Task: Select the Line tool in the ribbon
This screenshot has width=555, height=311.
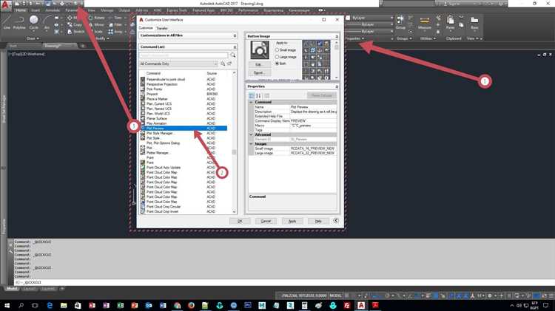Action: 7,22
